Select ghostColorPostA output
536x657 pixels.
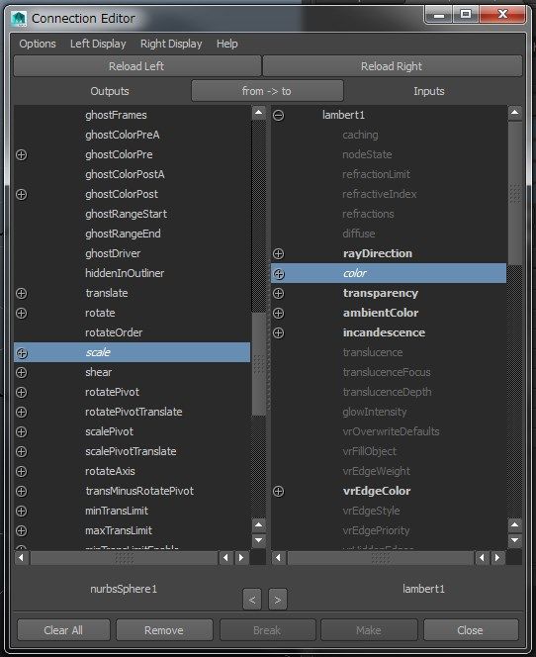click(125, 174)
